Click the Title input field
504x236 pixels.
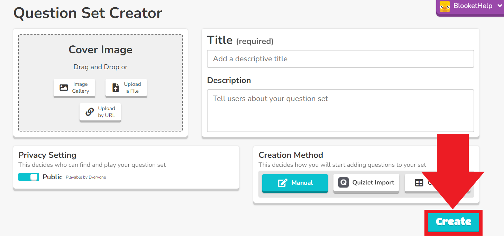[340, 59]
